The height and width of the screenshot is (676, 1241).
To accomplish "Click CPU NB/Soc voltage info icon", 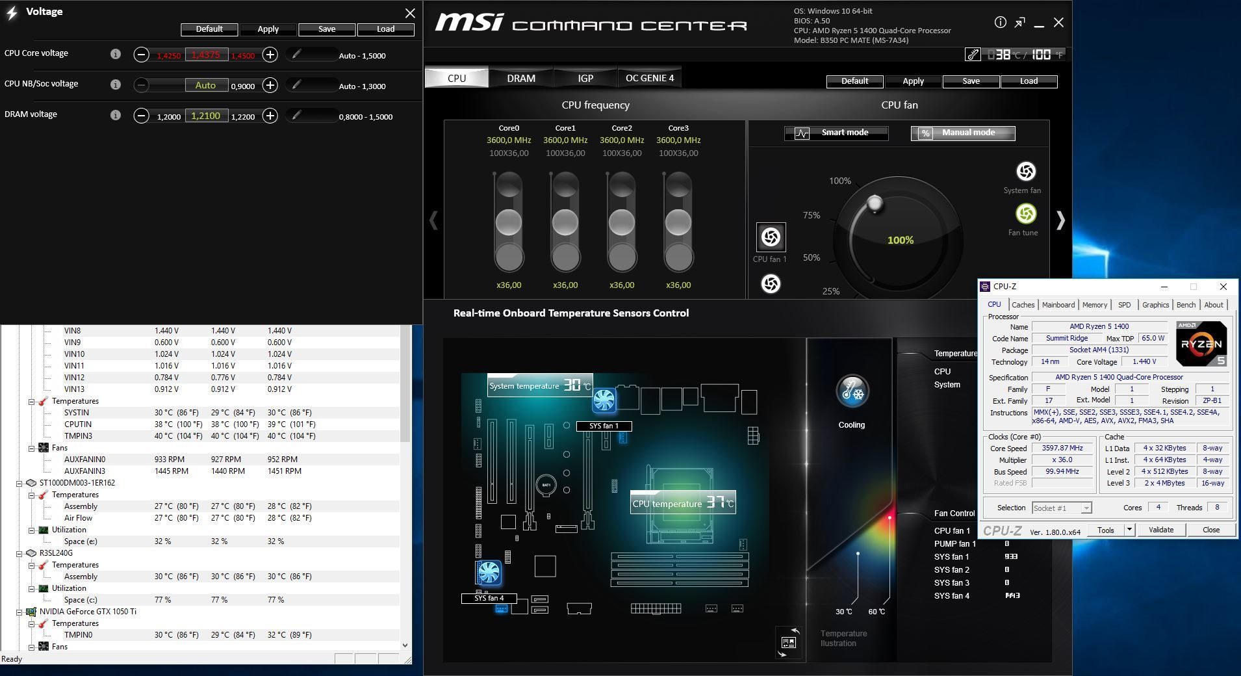I will tap(116, 84).
